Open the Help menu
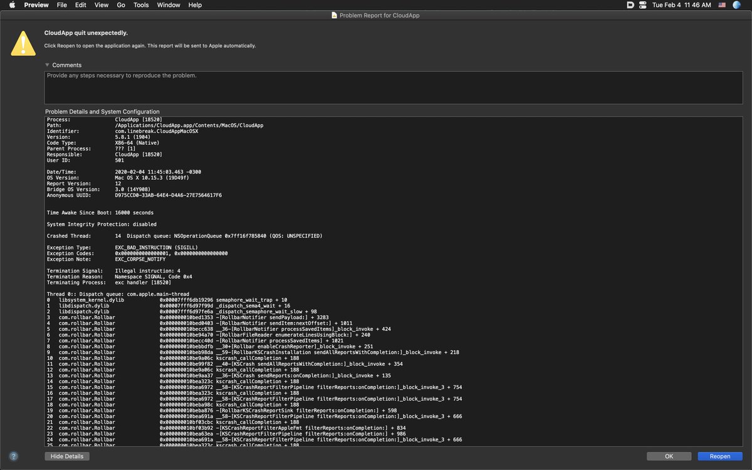Image resolution: width=752 pixels, height=470 pixels. [x=195, y=4]
